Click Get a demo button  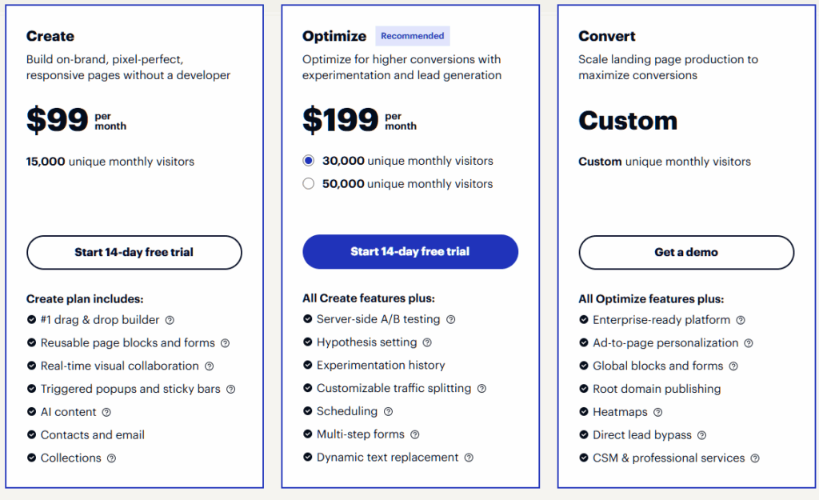[x=686, y=252]
